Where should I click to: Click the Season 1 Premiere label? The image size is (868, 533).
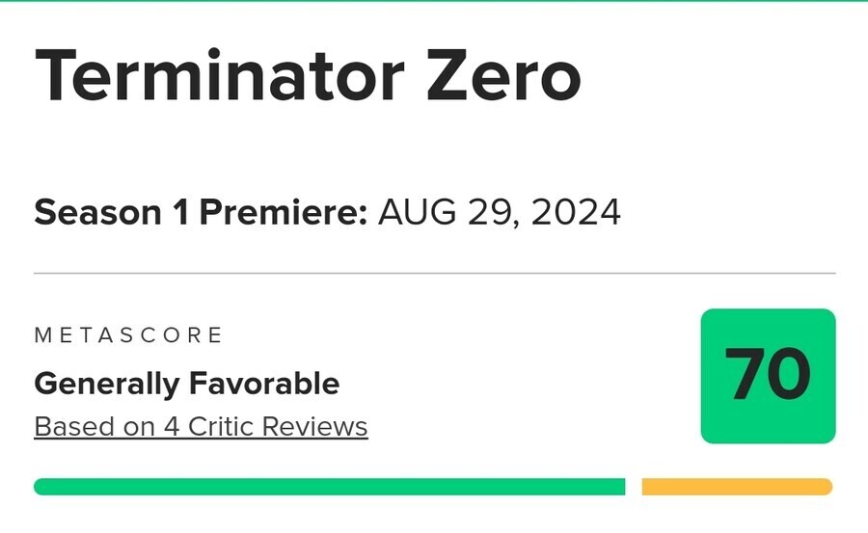point(201,212)
